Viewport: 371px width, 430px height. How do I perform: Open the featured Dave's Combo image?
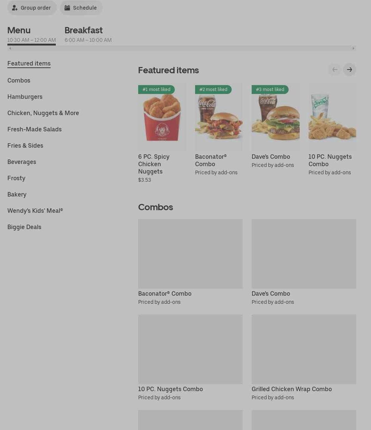pyautogui.click(x=276, y=117)
